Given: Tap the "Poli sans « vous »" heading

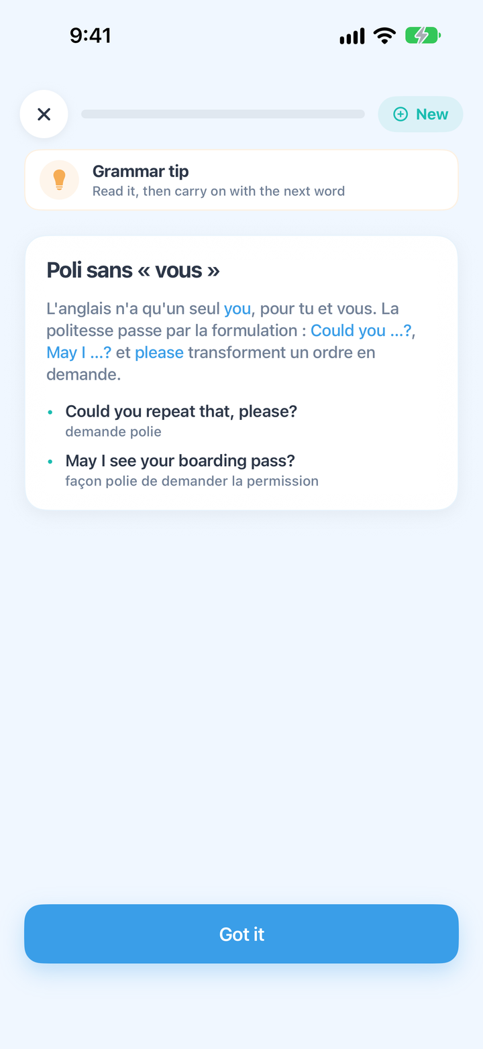Looking at the screenshot, I should (133, 270).
